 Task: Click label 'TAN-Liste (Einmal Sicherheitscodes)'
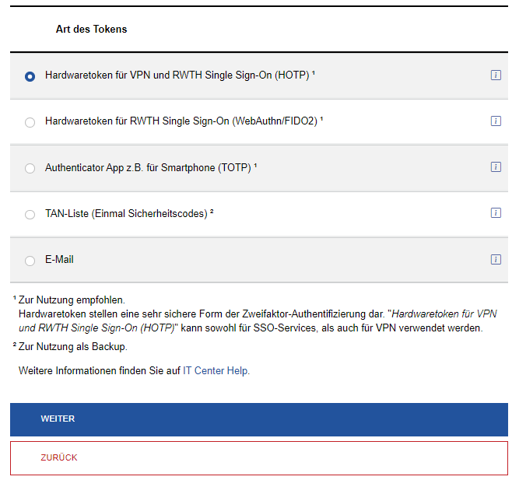[x=129, y=213]
